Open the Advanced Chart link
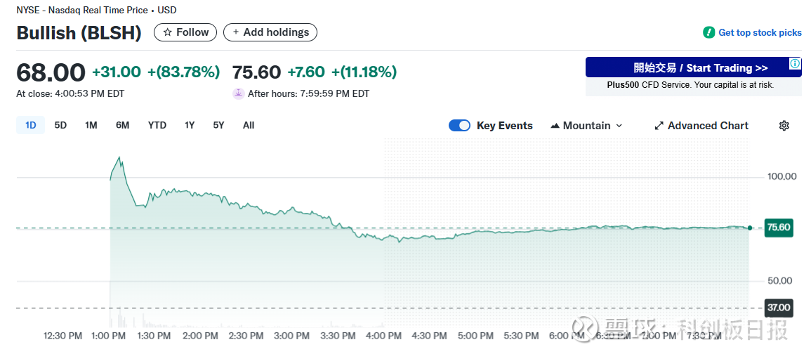 click(701, 126)
